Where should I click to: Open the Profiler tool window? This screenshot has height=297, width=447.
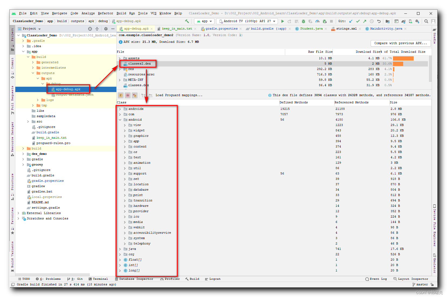tap(170, 279)
